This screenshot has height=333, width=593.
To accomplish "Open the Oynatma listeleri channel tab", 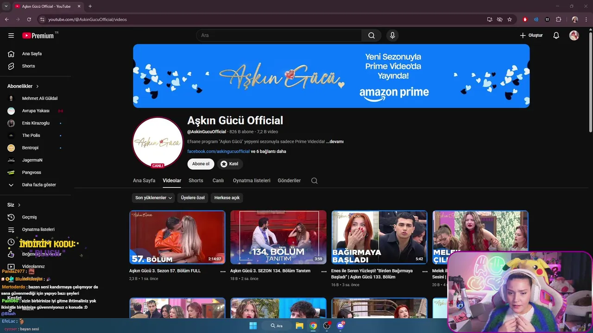I will 252,181.
